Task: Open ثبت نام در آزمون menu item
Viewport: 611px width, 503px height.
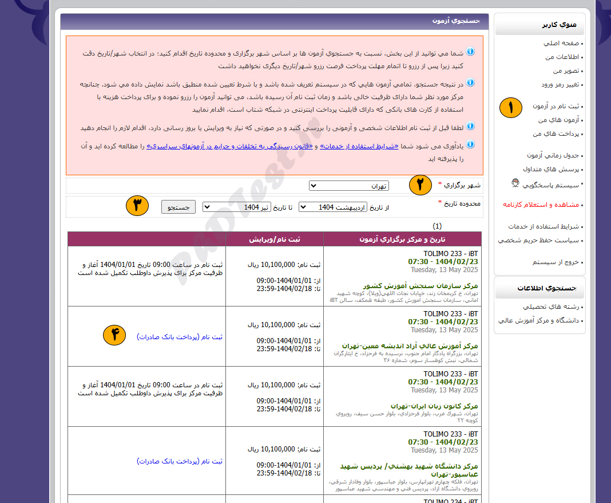Action: coord(556,106)
